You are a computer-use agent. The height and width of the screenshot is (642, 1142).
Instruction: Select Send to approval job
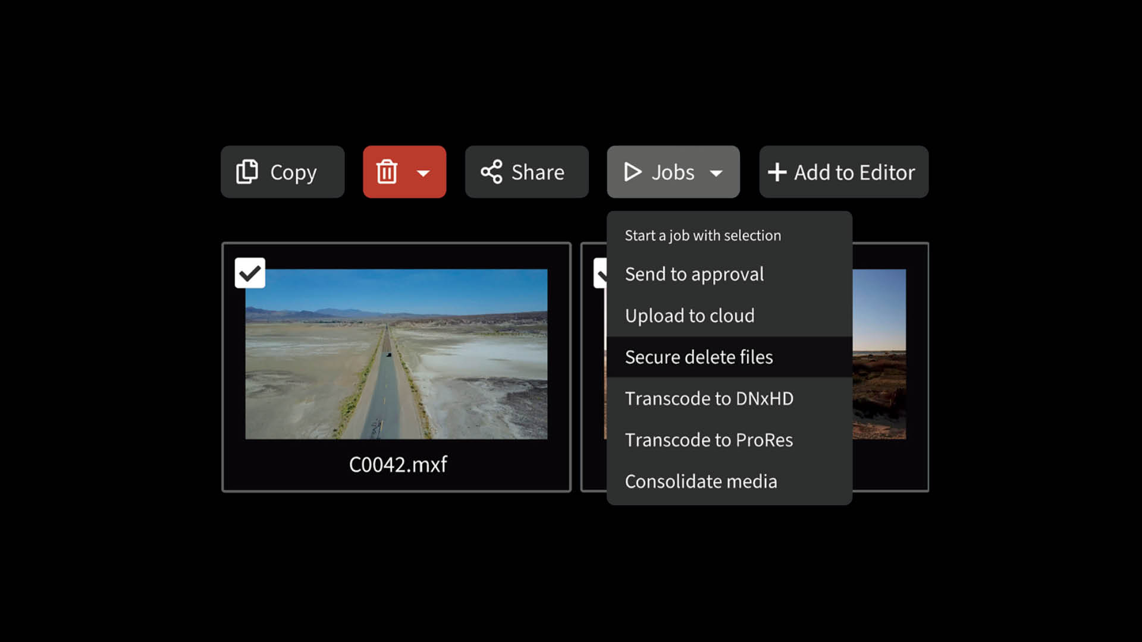point(729,274)
